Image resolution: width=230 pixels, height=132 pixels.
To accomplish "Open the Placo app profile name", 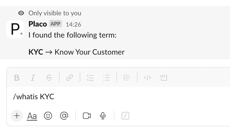I will click(37, 24).
